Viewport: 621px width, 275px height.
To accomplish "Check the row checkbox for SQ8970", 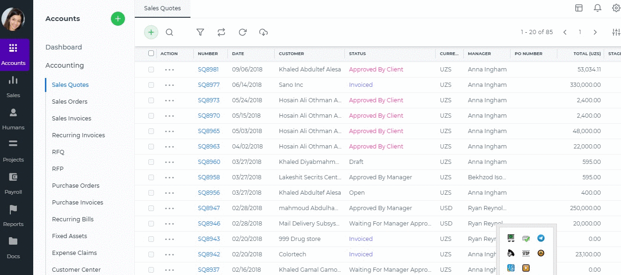I will (151, 116).
